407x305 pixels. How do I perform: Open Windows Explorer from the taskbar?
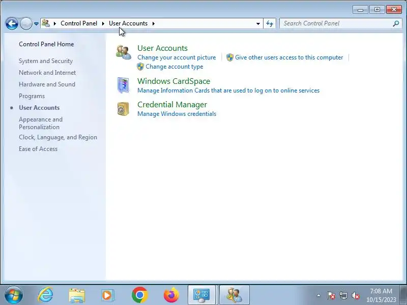77,295
